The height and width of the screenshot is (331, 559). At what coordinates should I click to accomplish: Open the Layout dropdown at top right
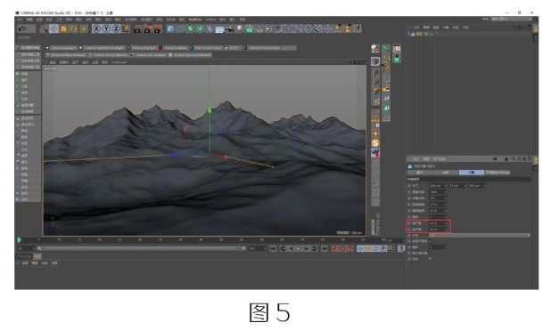[511, 20]
